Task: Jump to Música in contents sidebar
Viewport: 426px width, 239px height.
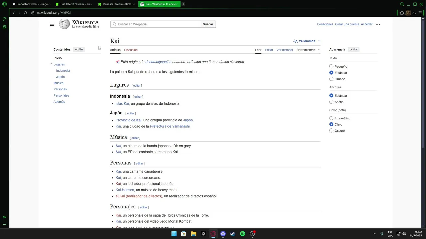Action: click(58, 83)
